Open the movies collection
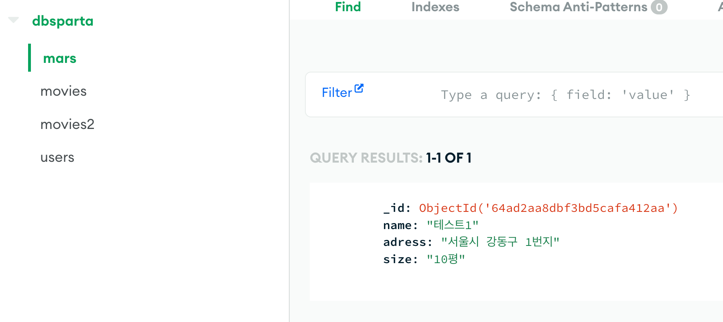This screenshot has height=322, width=723. [x=63, y=91]
